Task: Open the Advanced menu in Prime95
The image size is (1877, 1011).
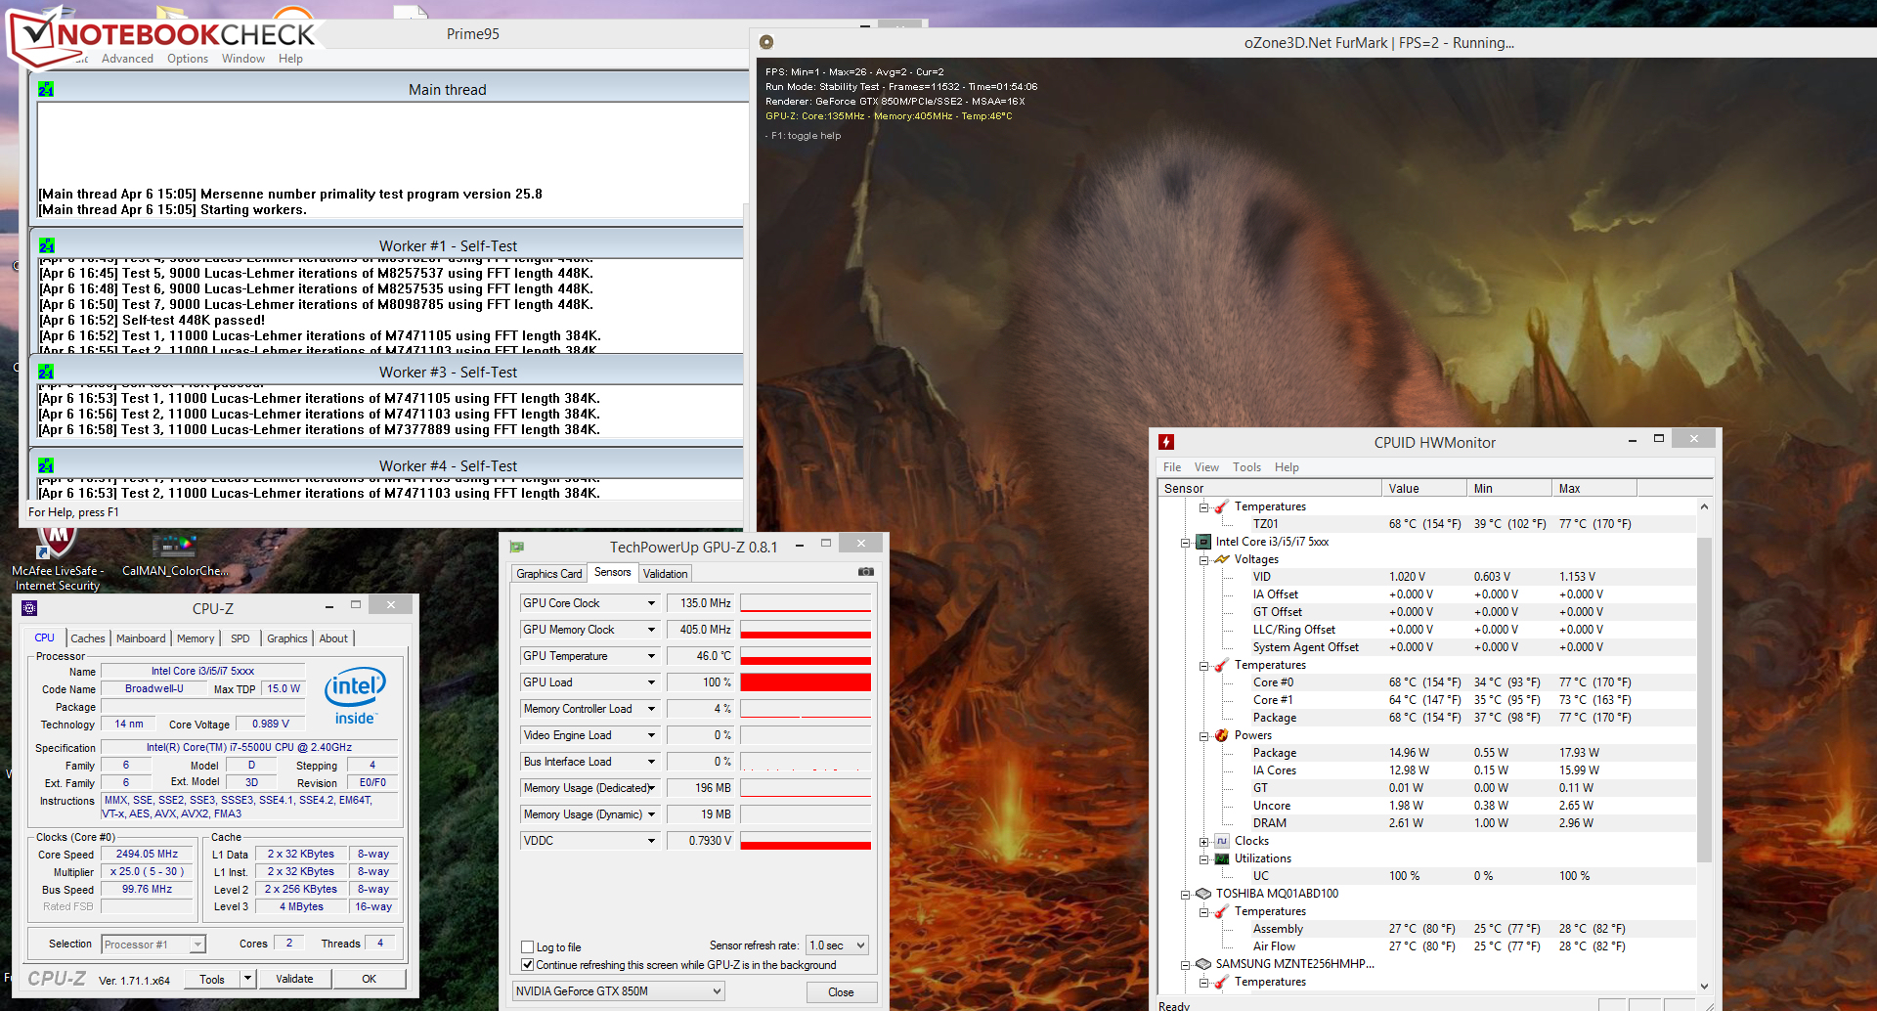Action: click(x=127, y=59)
